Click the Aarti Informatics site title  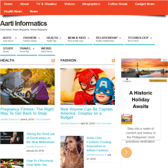pyautogui.click(x=23, y=23)
